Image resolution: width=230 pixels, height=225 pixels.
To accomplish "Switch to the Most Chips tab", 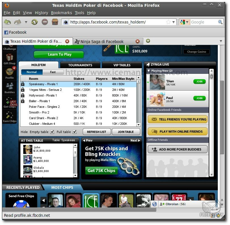I will [x=62, y=187].
